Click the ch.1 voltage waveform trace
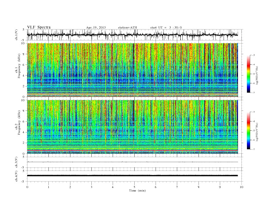Screen dimensions: 272x210 click(x=133, y=35)
